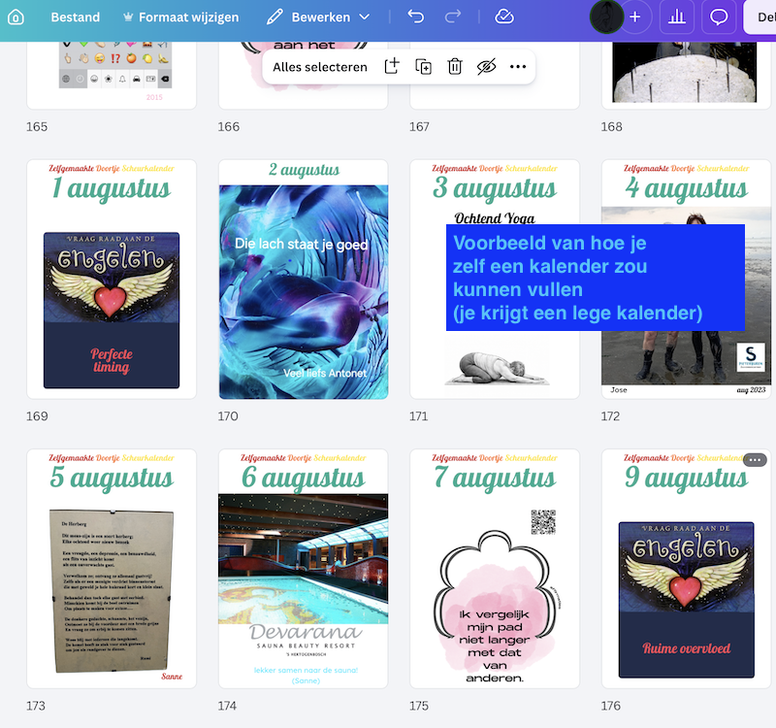Click Alles selecteren button
Screen dimensions: 776x728
pos(320,67)
